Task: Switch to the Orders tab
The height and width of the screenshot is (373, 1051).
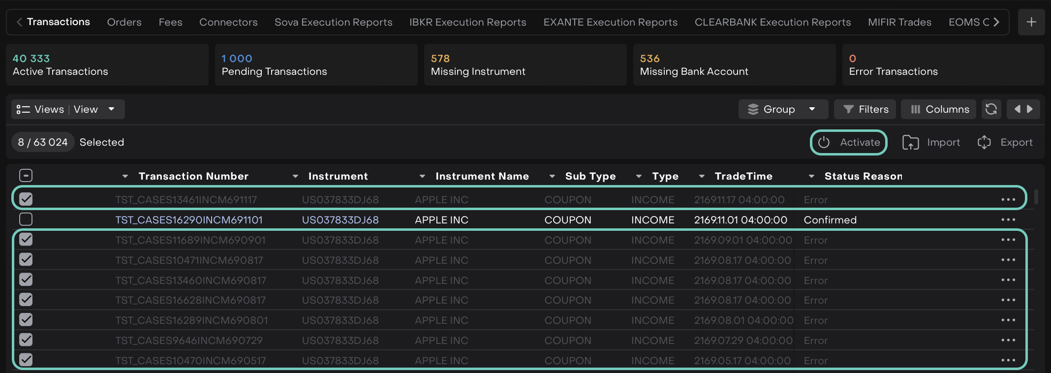Action: (x=124, y=22)
